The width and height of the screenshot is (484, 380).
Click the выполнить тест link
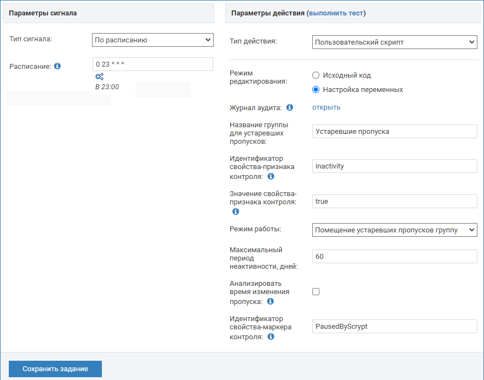[x=336, y=13]
